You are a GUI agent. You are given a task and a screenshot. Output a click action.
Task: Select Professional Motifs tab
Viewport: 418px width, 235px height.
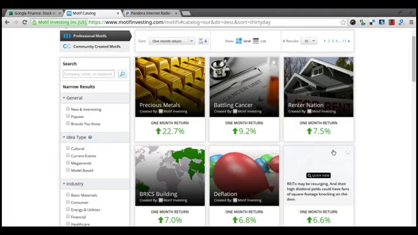point(95,36)
